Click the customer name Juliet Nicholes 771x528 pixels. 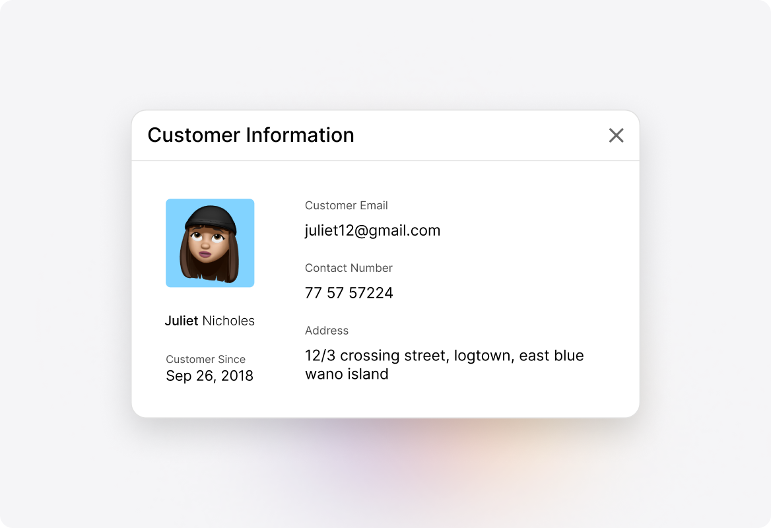coord(210,321)
